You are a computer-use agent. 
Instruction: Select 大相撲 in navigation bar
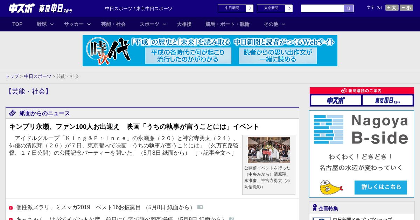[184, 24]
